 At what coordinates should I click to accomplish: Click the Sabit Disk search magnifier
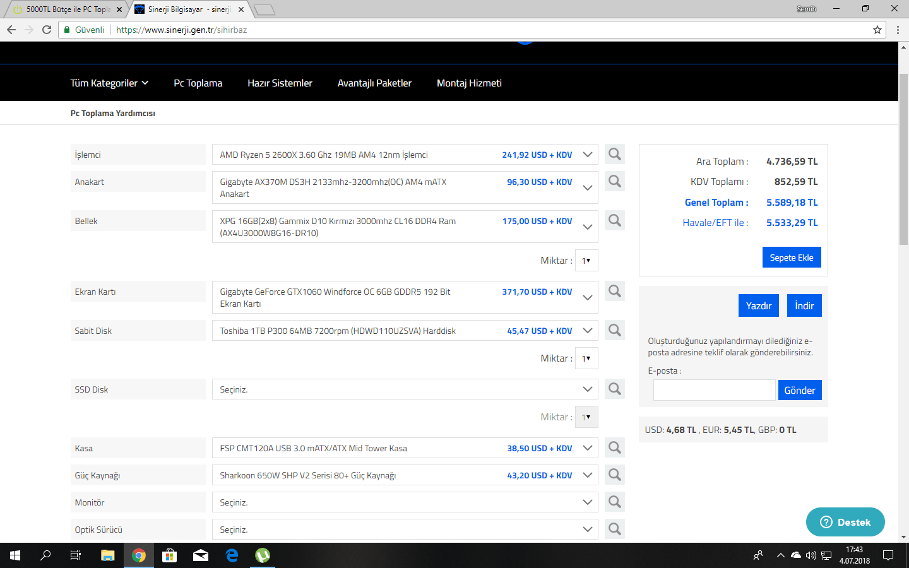615,330
